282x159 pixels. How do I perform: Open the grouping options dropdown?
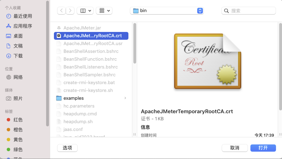click(x=104, y=11)
